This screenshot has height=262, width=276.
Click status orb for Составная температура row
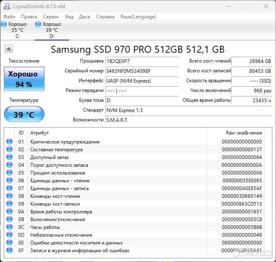coord(9,150)
